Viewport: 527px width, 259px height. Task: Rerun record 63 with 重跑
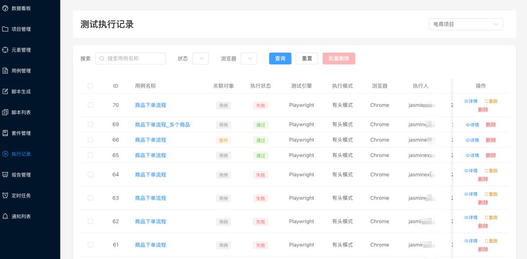[491, 194]
